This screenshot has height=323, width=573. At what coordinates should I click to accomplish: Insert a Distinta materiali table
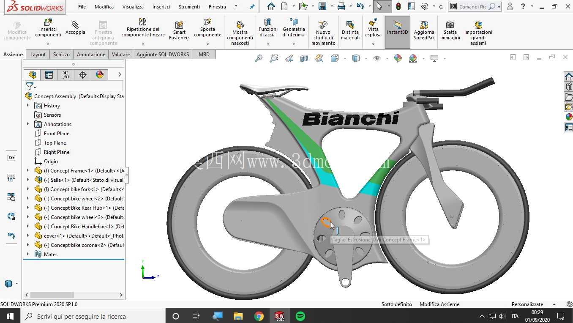point(350,30)
